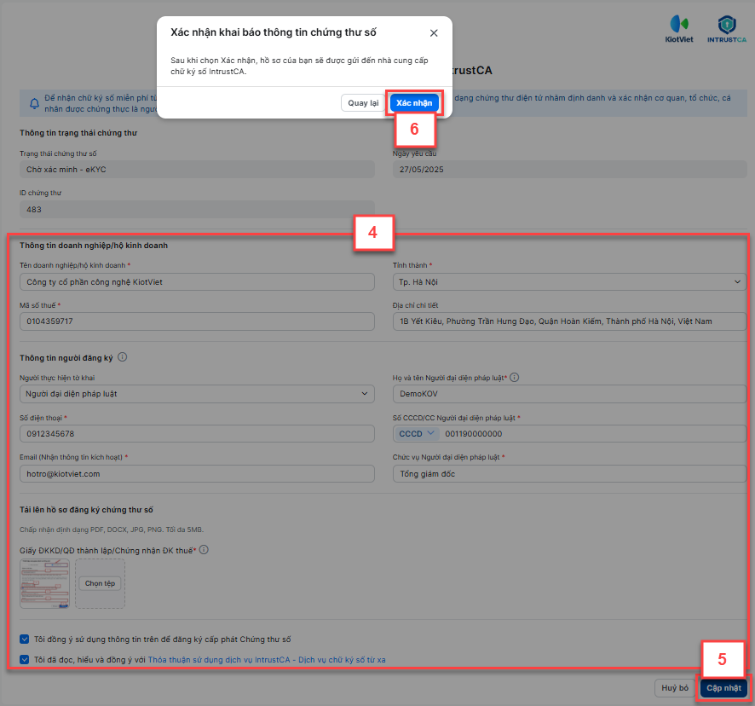The image size is (755, 706).
Task: Click the CCCD number field 001190000000
Action: pyautogui.click(x=592, y=434)
